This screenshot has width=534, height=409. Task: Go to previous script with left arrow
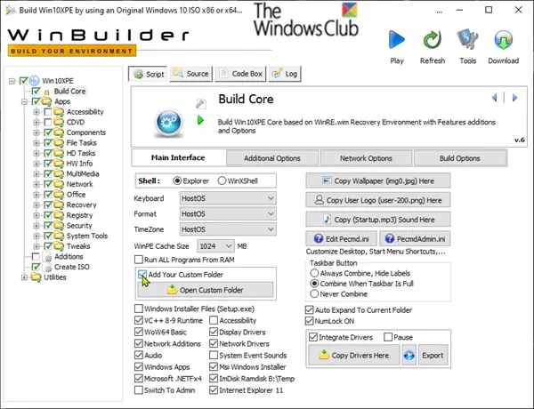coord(495,98)
